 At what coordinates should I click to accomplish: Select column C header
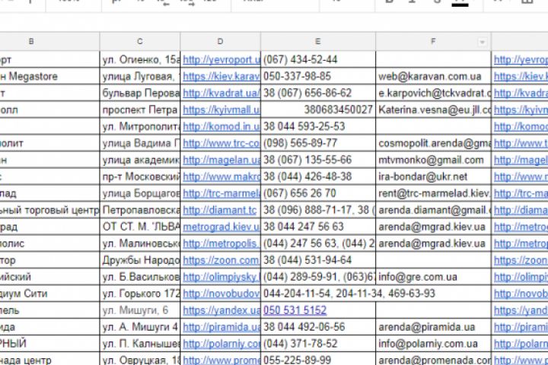tap(140, 42)
